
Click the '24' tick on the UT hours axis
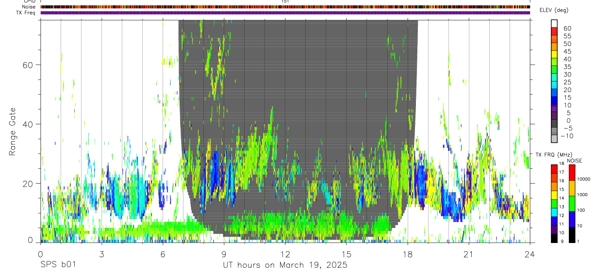[x=530, y=254]
